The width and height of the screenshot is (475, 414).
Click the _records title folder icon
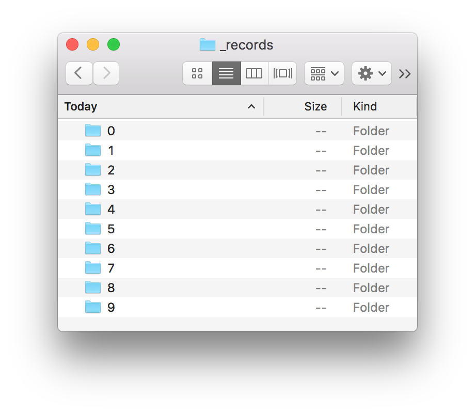coord(207,45)
